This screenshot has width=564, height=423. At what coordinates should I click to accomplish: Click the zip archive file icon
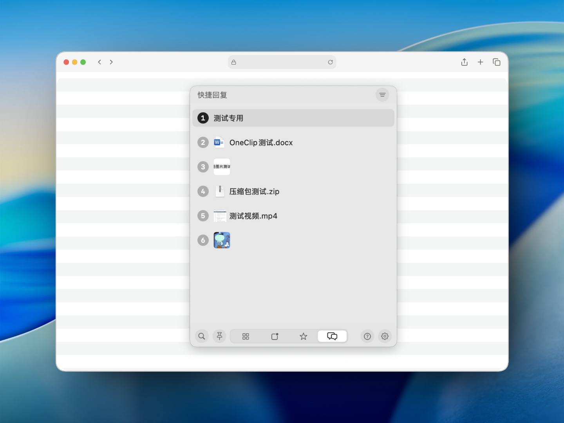tap(220, 191)
